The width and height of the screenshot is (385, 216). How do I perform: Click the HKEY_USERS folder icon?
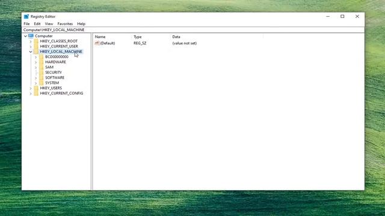point(36,88)
